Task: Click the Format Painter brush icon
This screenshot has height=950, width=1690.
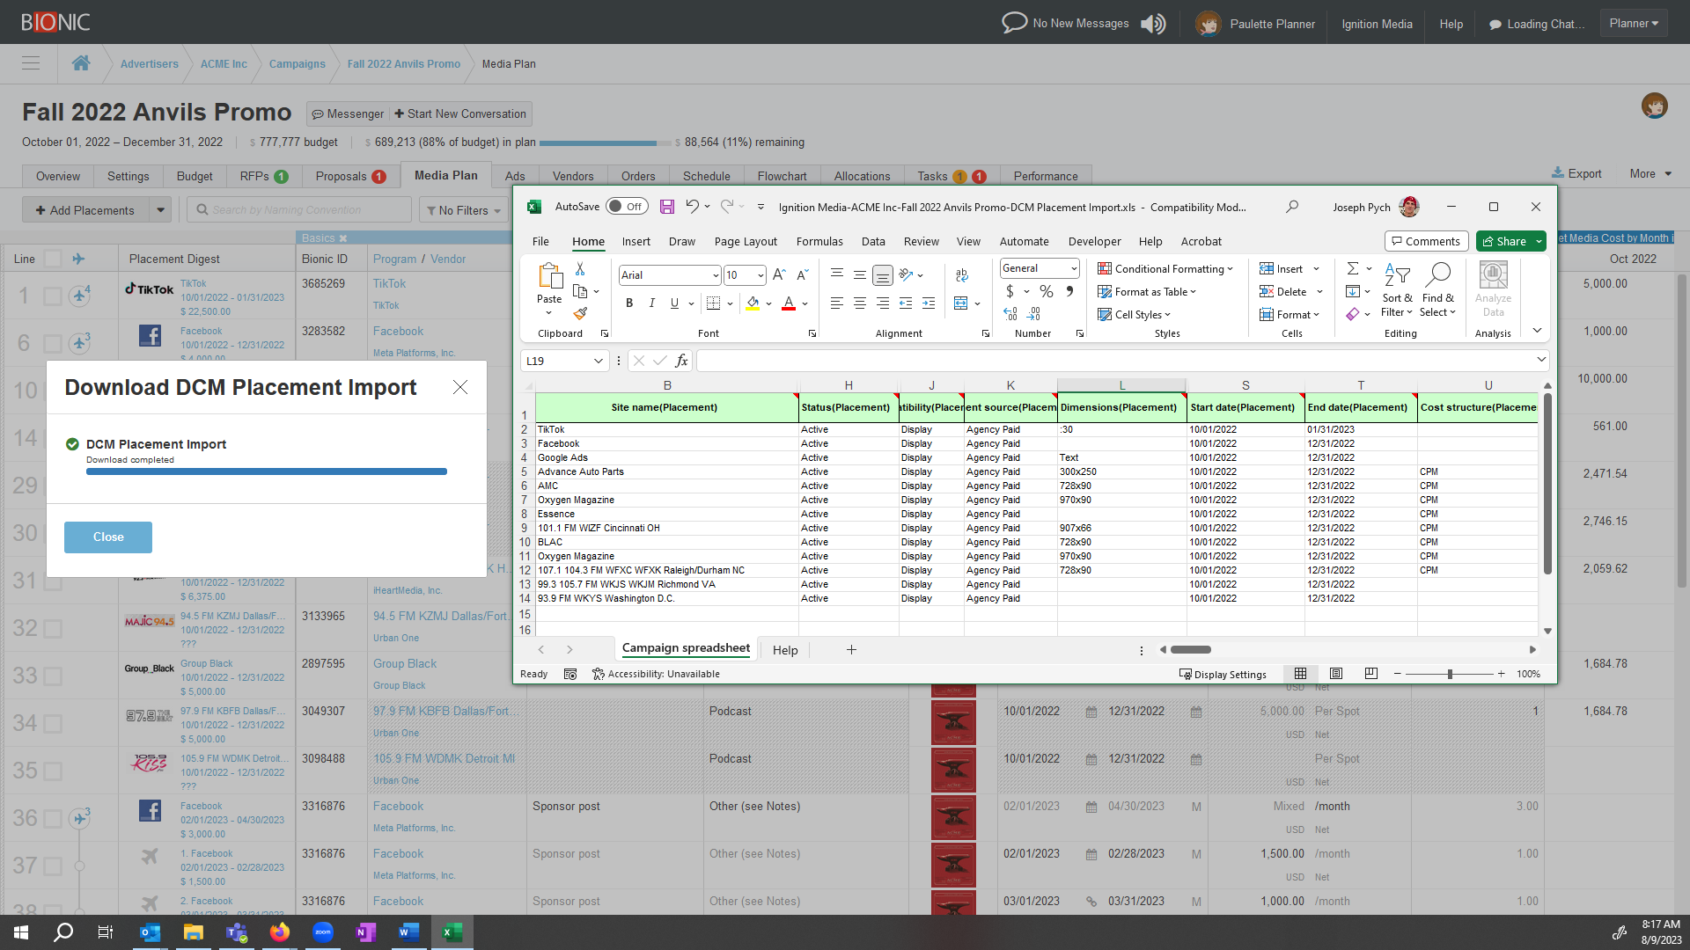Action: 579,313
